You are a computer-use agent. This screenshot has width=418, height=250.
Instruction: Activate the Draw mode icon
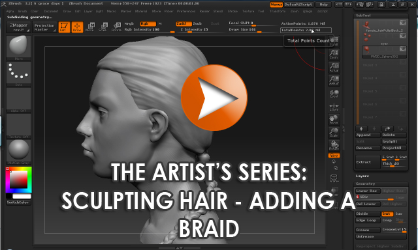[77, 27]
